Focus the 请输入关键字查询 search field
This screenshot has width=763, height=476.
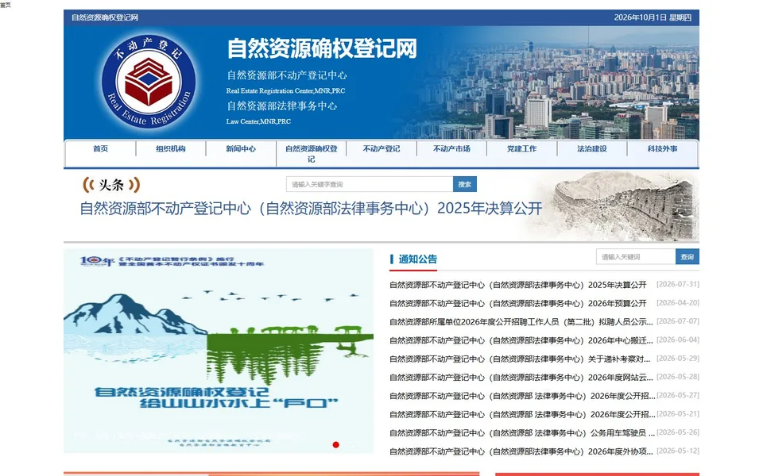pyautogui.click(x=370, y=184)
